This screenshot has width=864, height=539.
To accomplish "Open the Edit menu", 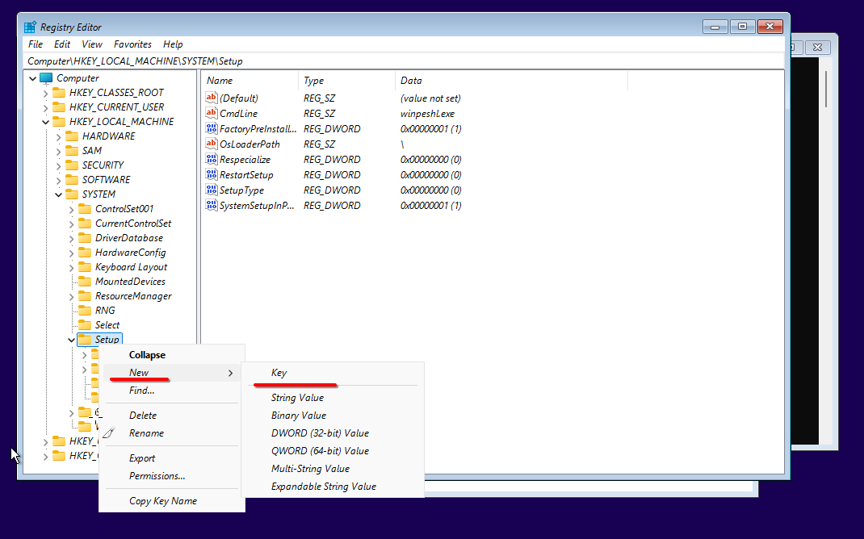I will [61, 44].
